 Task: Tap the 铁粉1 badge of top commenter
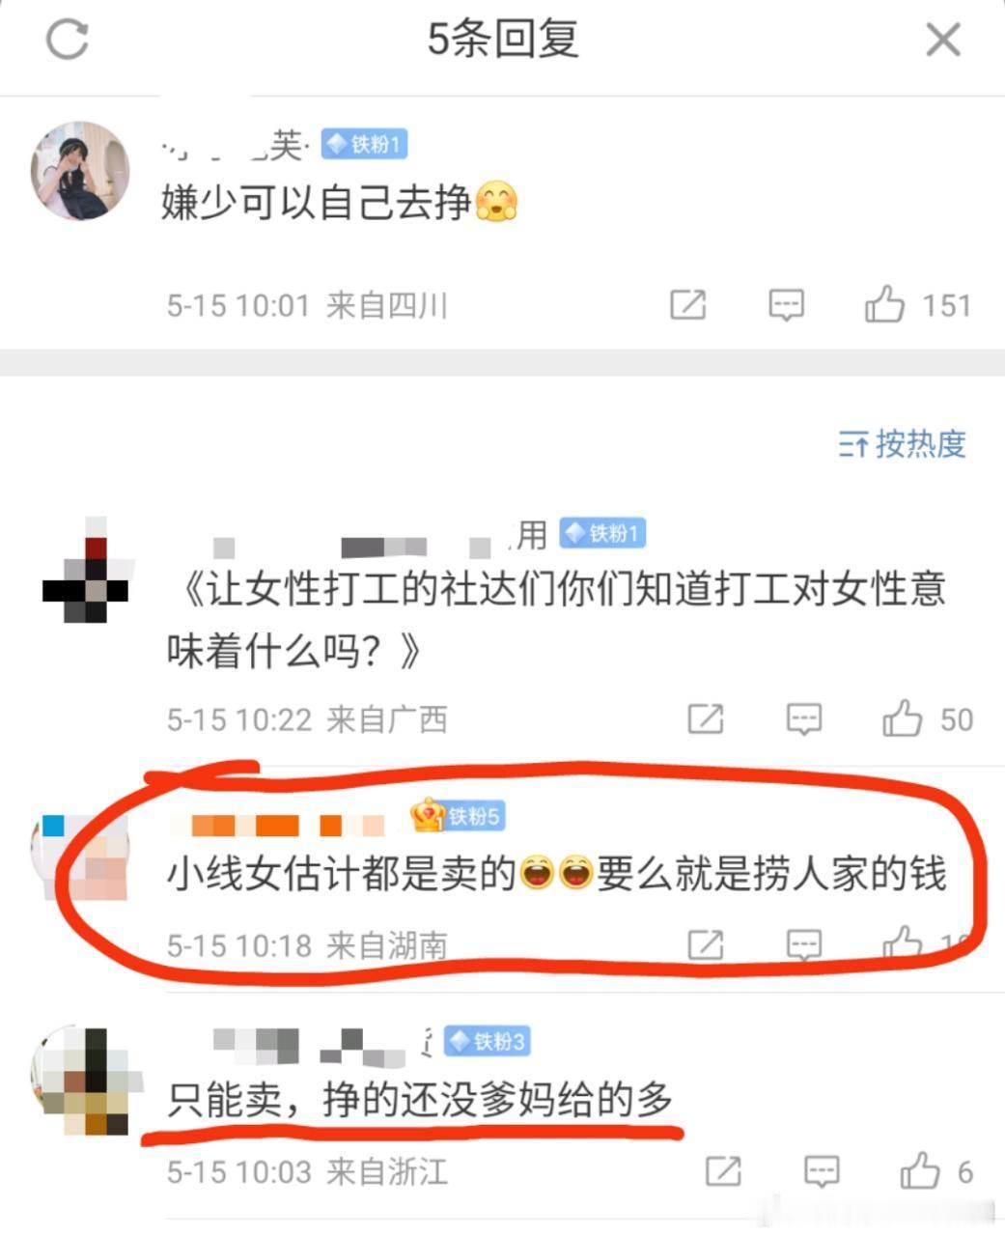point(364,145)
